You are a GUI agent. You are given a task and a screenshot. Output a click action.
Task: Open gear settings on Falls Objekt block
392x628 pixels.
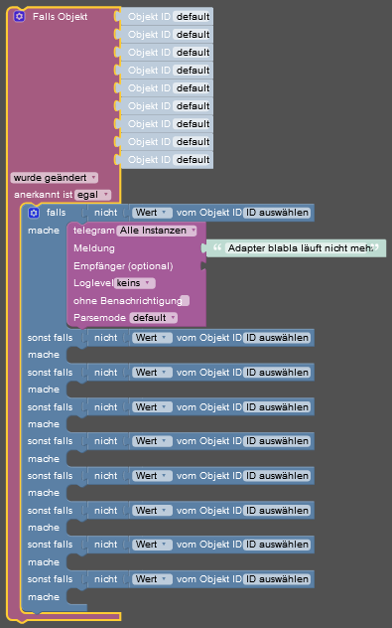19,17
